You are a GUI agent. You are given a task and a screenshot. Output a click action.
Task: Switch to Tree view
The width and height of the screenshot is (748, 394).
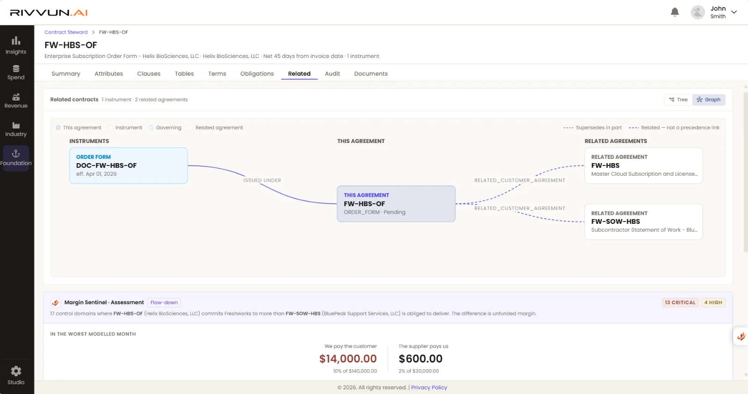tap(678, 100)
